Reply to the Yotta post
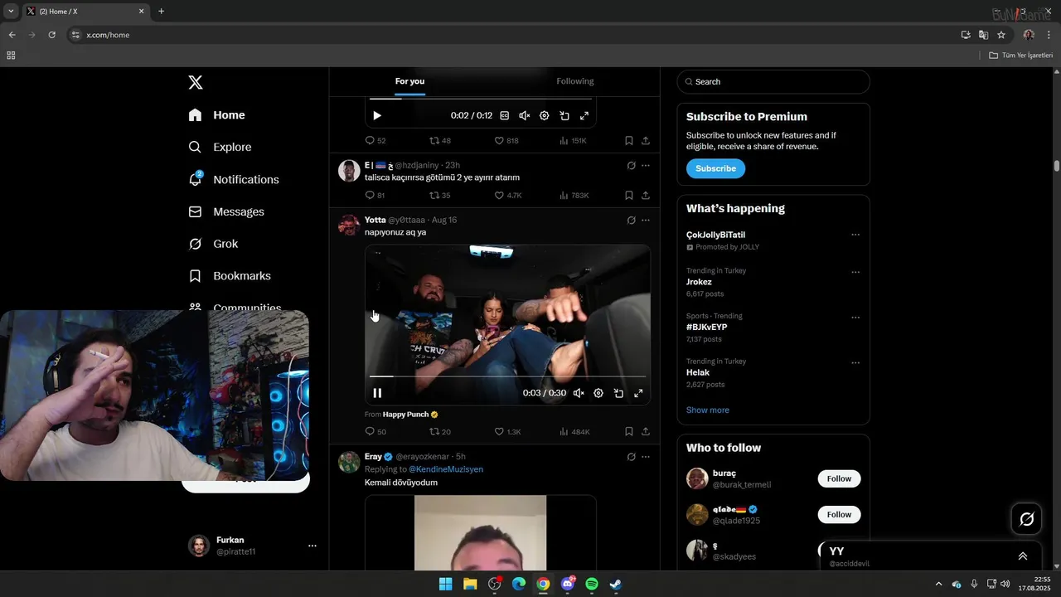 [375, 432]
